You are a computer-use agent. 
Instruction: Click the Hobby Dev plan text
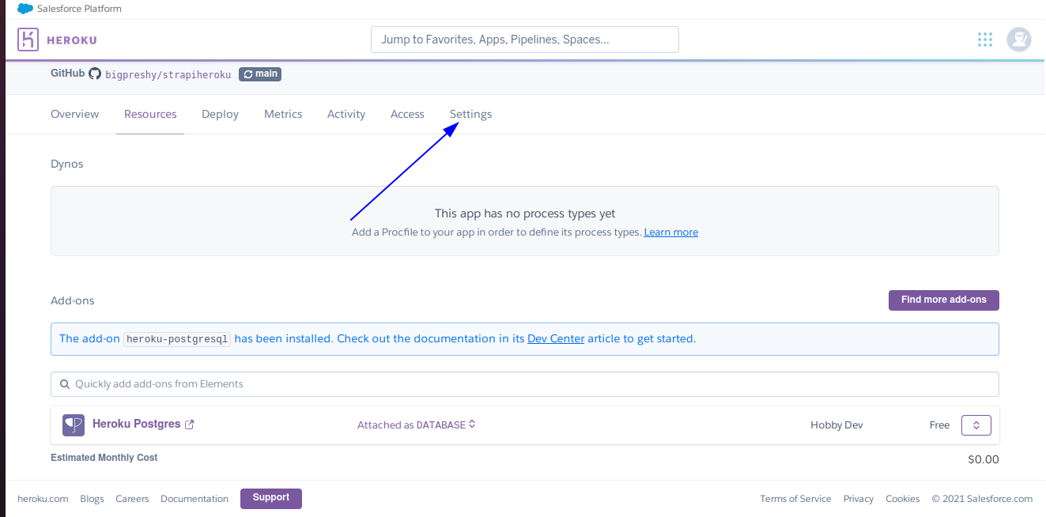coord(836,425)
